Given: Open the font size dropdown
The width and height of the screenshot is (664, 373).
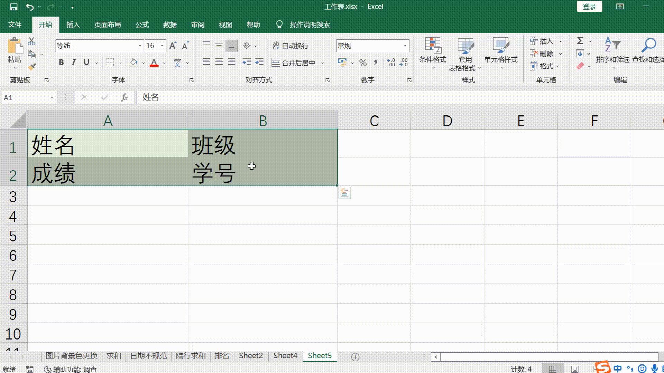Looking at the screenshot, I should pos(162,45).
